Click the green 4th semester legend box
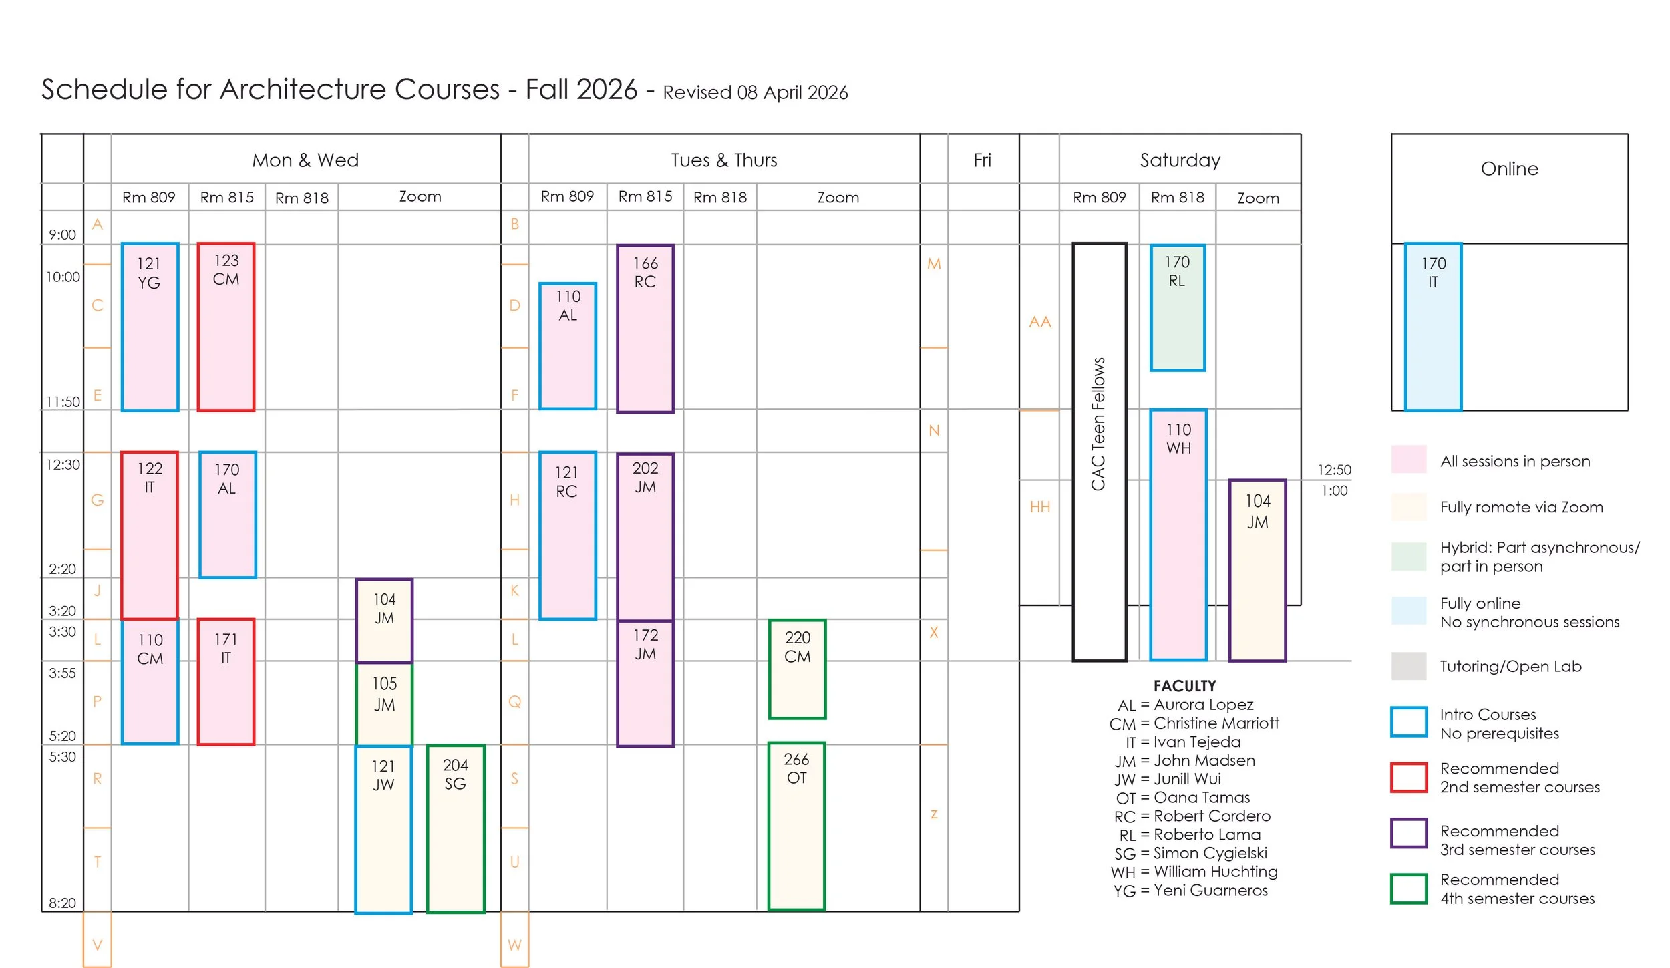Image resolution: width=1670 pixels, height=968 pixels. coord(1408,889)
